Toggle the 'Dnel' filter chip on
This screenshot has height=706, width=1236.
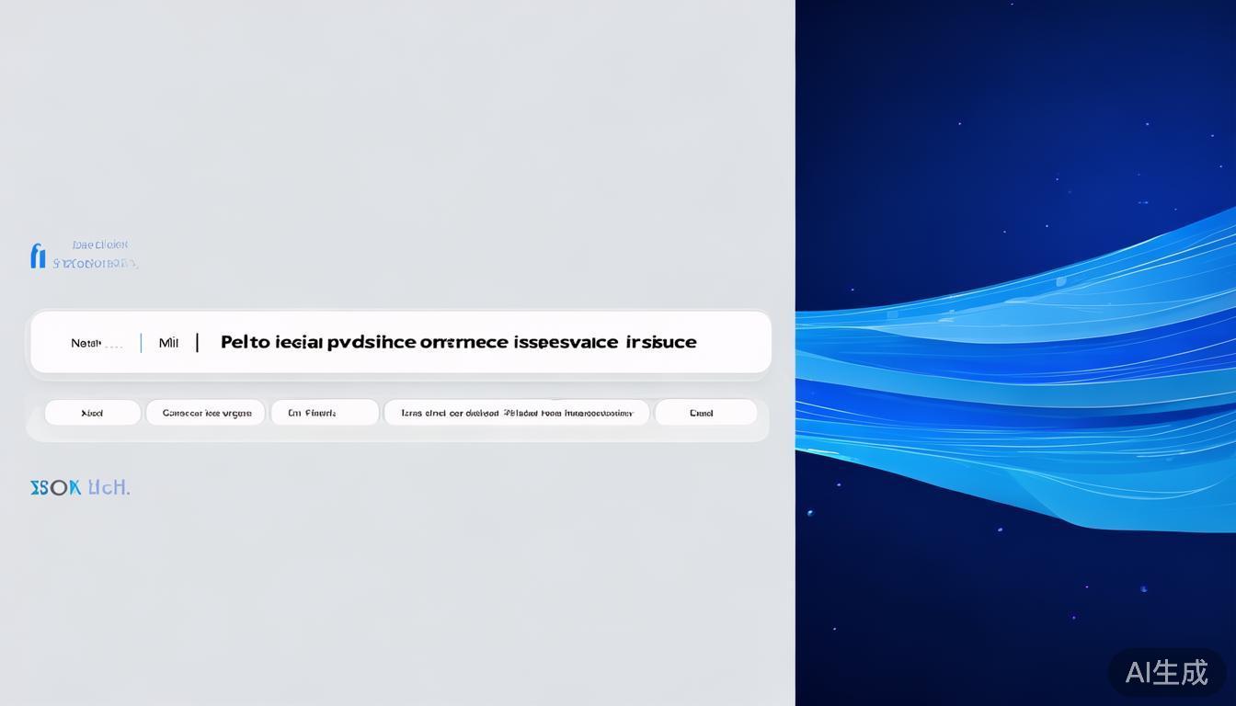704,412
